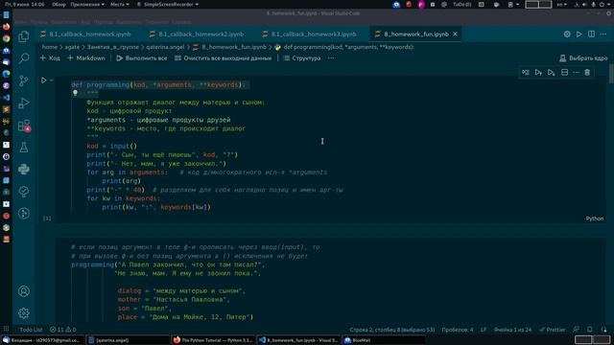This screenshot has width=614, height=345.
Task: Delete the cell with trash icon
Action: [x=587, y=73]
